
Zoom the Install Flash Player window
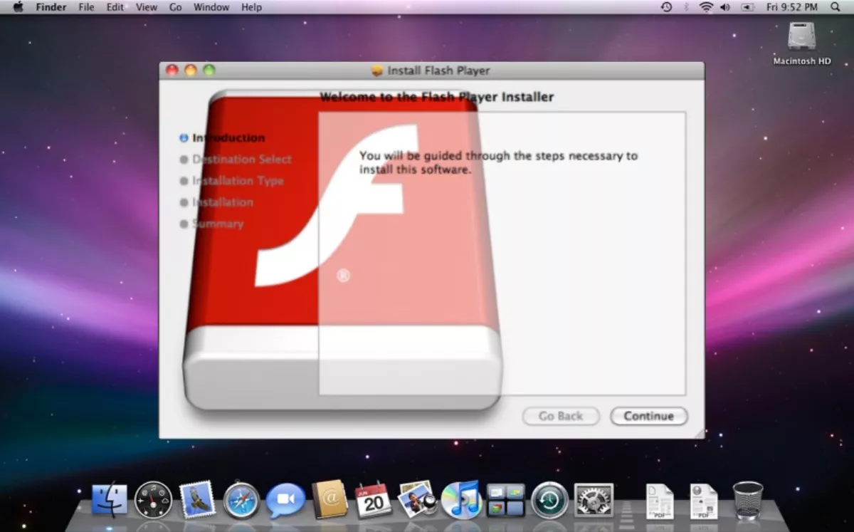coord(209,70)
